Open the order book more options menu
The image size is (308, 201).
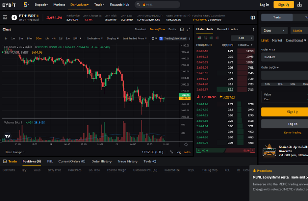253,29
